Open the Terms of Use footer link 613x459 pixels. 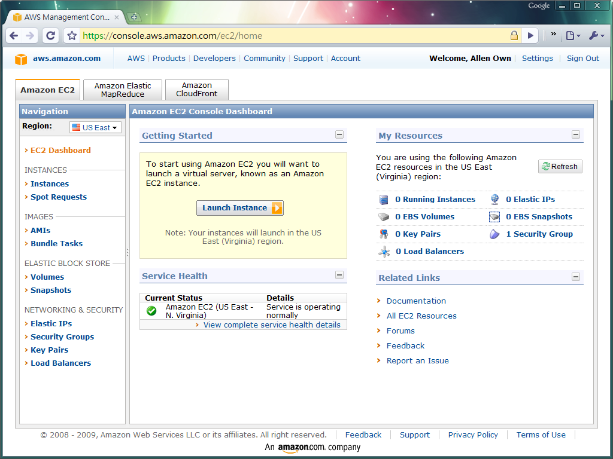tap(541, 435)
